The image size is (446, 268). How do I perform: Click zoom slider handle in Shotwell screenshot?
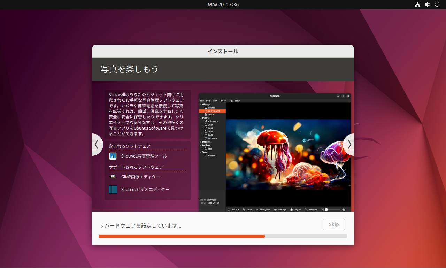click(x=326, y=209)
